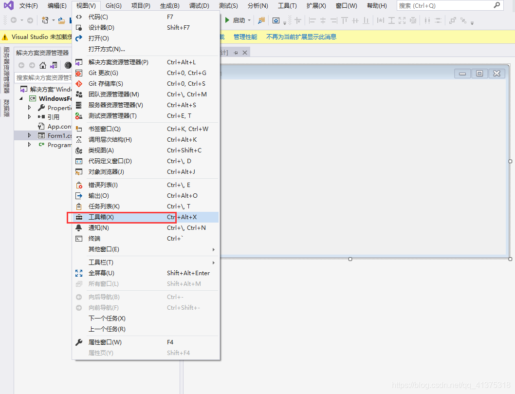Click the 管理性能 link in the notification bar

(245, 37)
